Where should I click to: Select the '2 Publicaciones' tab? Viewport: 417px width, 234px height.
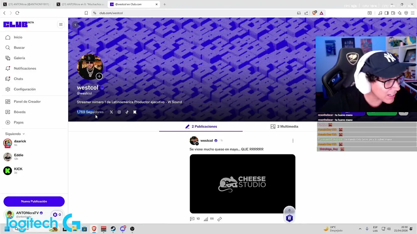201,126
